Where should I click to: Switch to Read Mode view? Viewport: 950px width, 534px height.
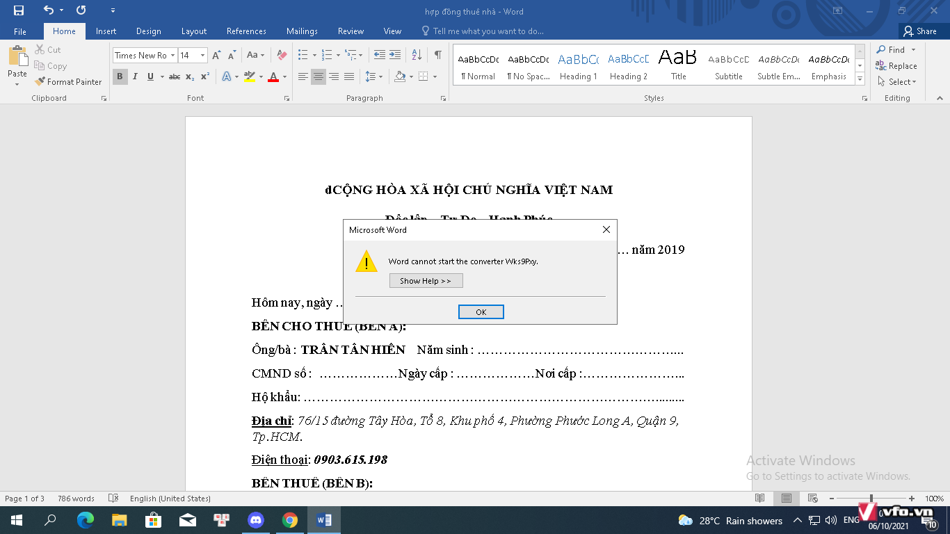click(x=760, y=499)
